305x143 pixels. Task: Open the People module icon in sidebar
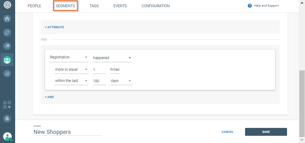7,60
